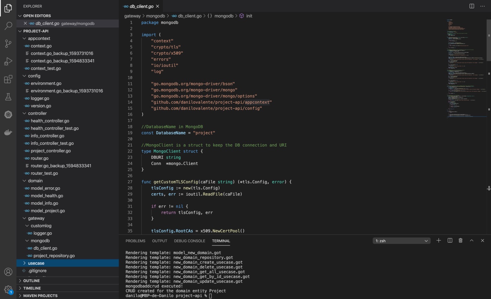Open the terminal selector dropdown '1: zsh'
Screen dimensions: 491x299
click(401, 241)
